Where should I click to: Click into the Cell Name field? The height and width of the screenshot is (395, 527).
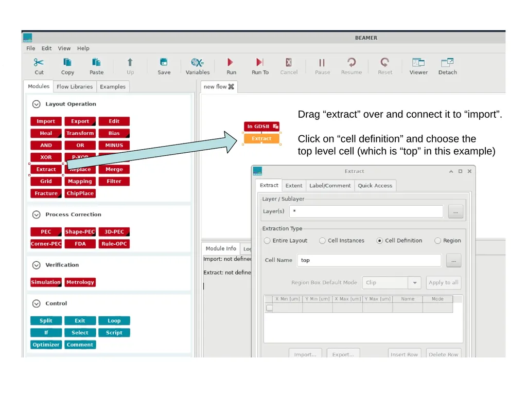click(x=369, y=260)
